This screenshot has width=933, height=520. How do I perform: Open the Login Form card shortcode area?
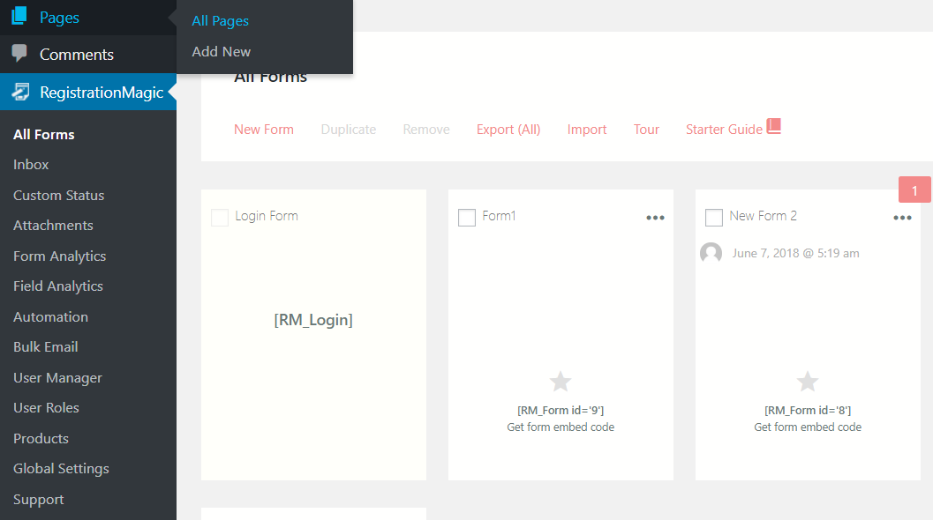pyautogui.click(x=313, y=321)
